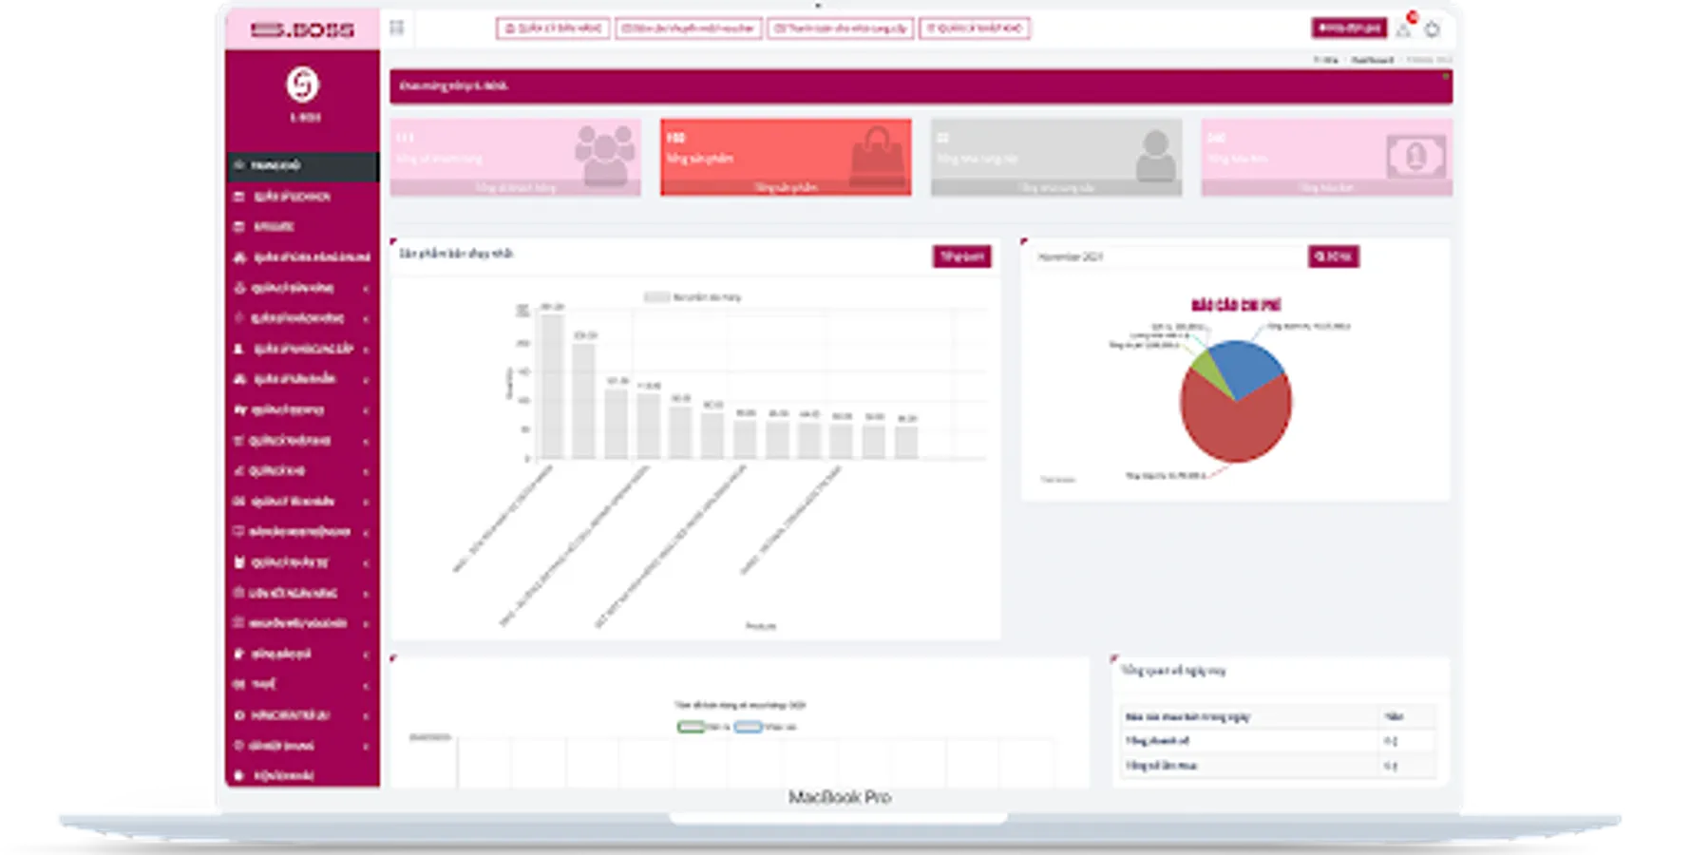Open the notification bell icon

click(x=1404, y=29)
